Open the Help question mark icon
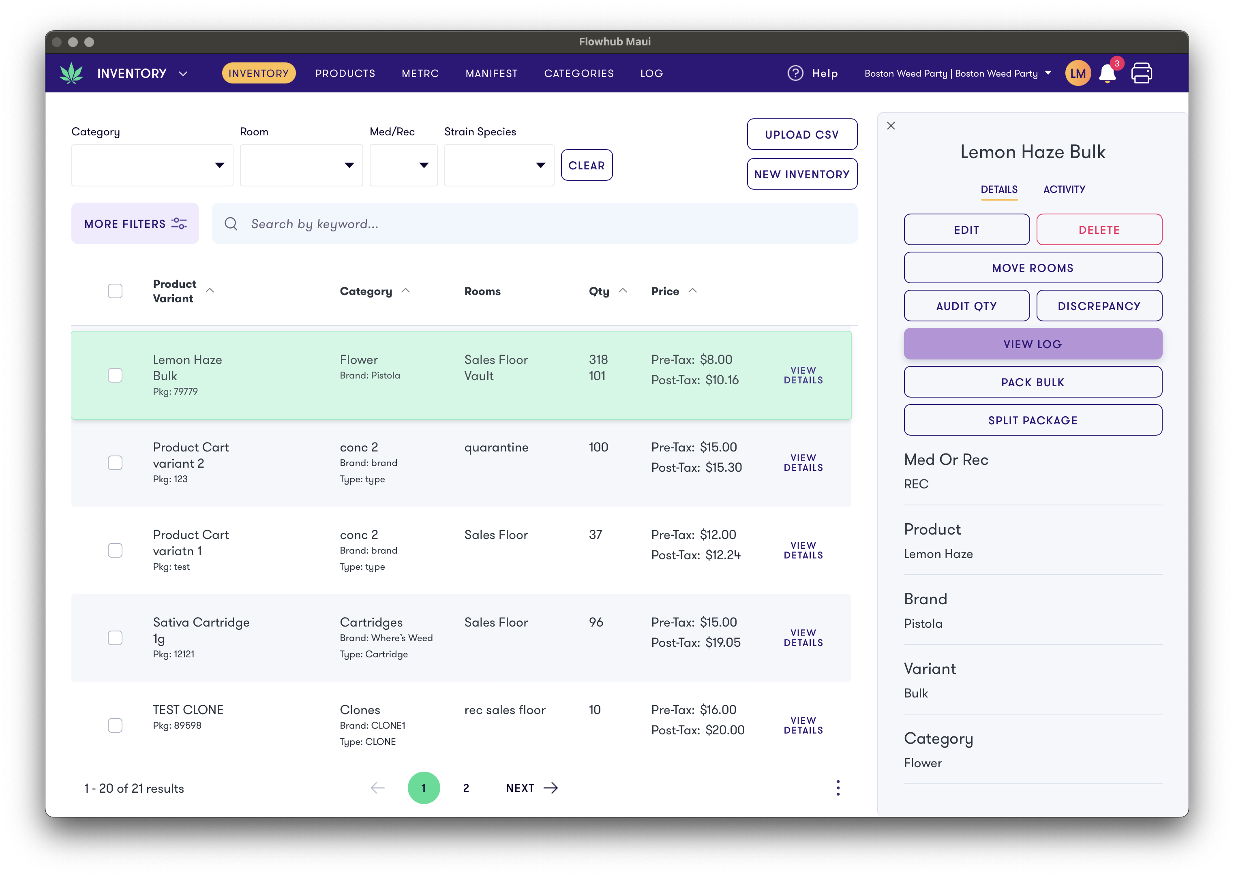The height and width of the screenshot is (877, 1234). tap(795, 73)
